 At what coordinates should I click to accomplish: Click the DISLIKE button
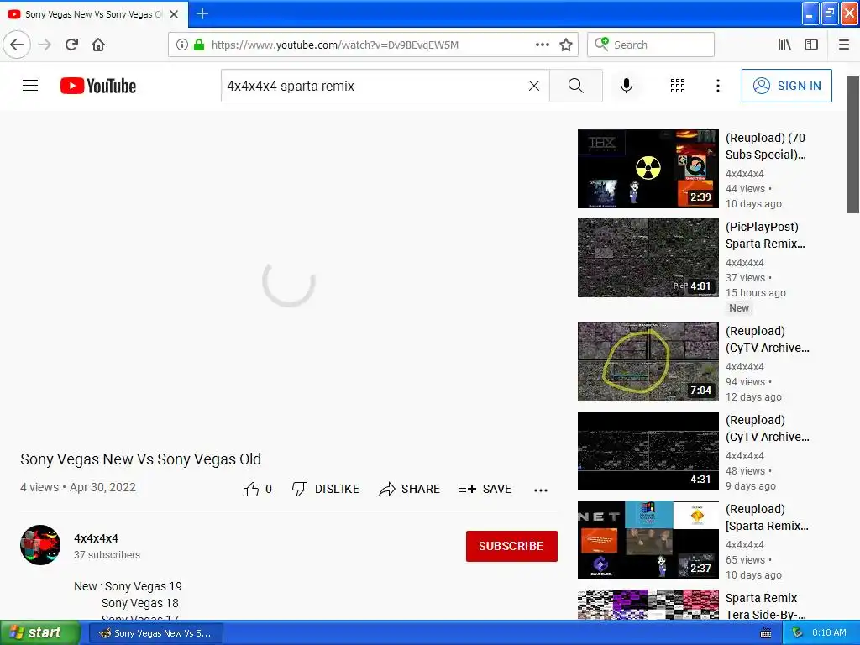pos(326,489)
